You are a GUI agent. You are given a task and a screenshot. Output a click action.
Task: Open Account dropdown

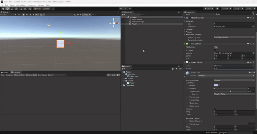pos(226,9)
